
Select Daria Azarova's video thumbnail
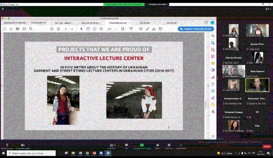tap(258, 71)
